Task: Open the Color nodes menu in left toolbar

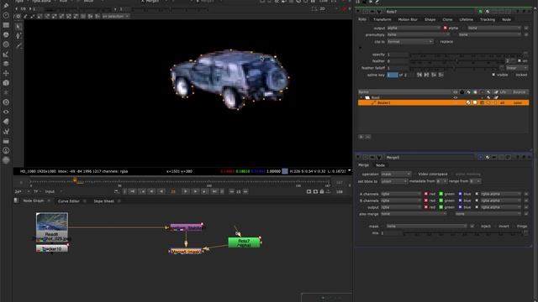Action: (6, 34)
